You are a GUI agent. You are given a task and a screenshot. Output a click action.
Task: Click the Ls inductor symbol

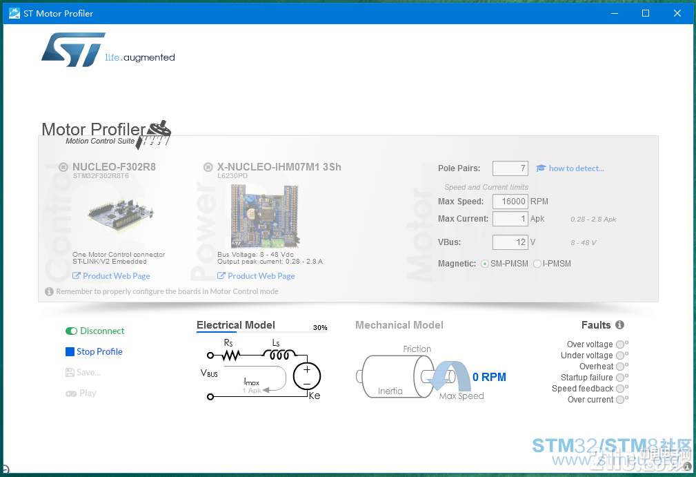click(279, 354)
